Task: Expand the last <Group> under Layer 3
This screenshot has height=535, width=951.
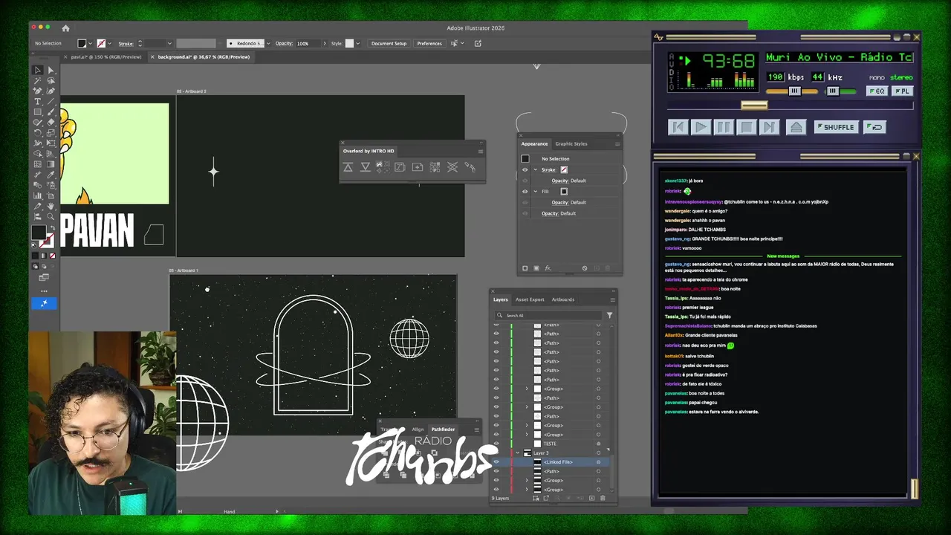Action: pyautogui.click(x=527, y=490)
